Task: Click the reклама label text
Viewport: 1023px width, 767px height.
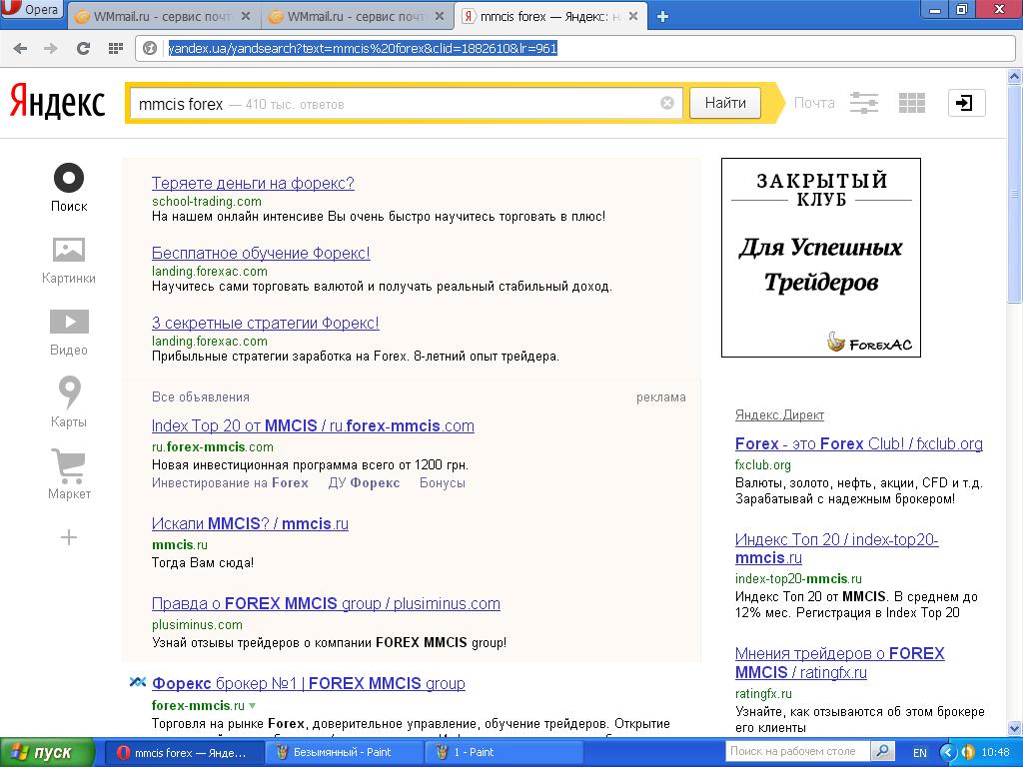Action: coord(661,397)
